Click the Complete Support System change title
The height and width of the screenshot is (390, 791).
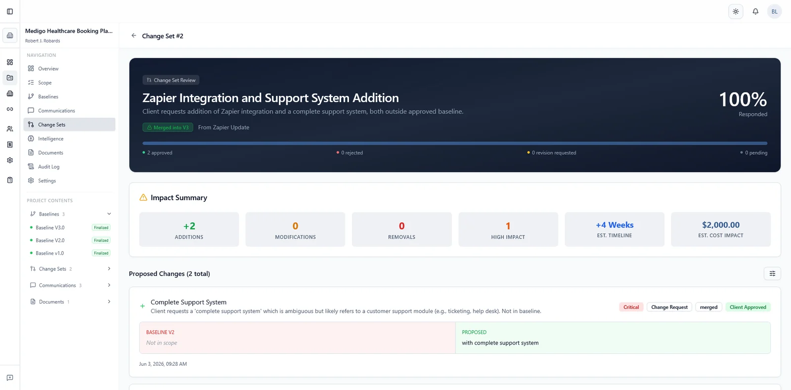(188, 302)
